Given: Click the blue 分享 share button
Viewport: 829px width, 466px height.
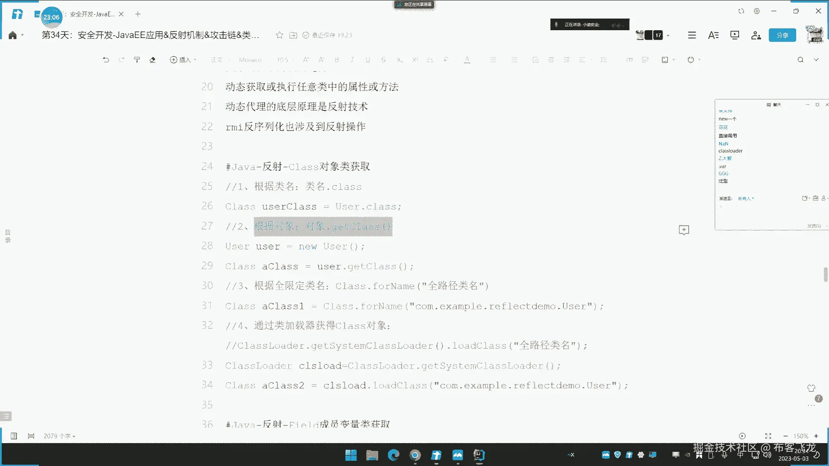Looking at the screenshot, I should point(782,35).
